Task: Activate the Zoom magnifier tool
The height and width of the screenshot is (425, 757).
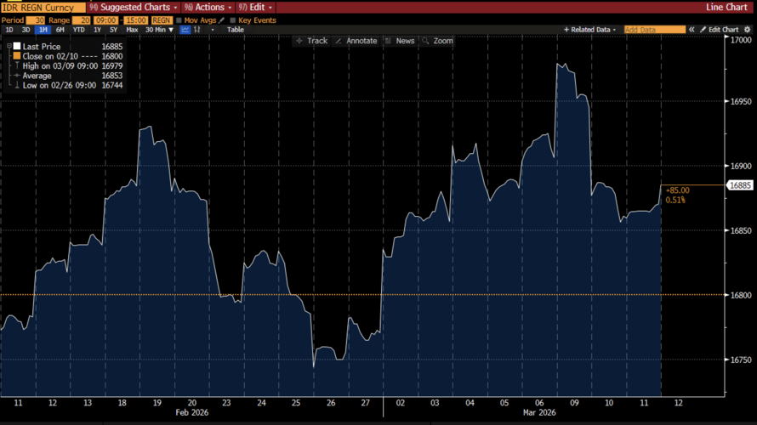Action: tap(437, 41)
